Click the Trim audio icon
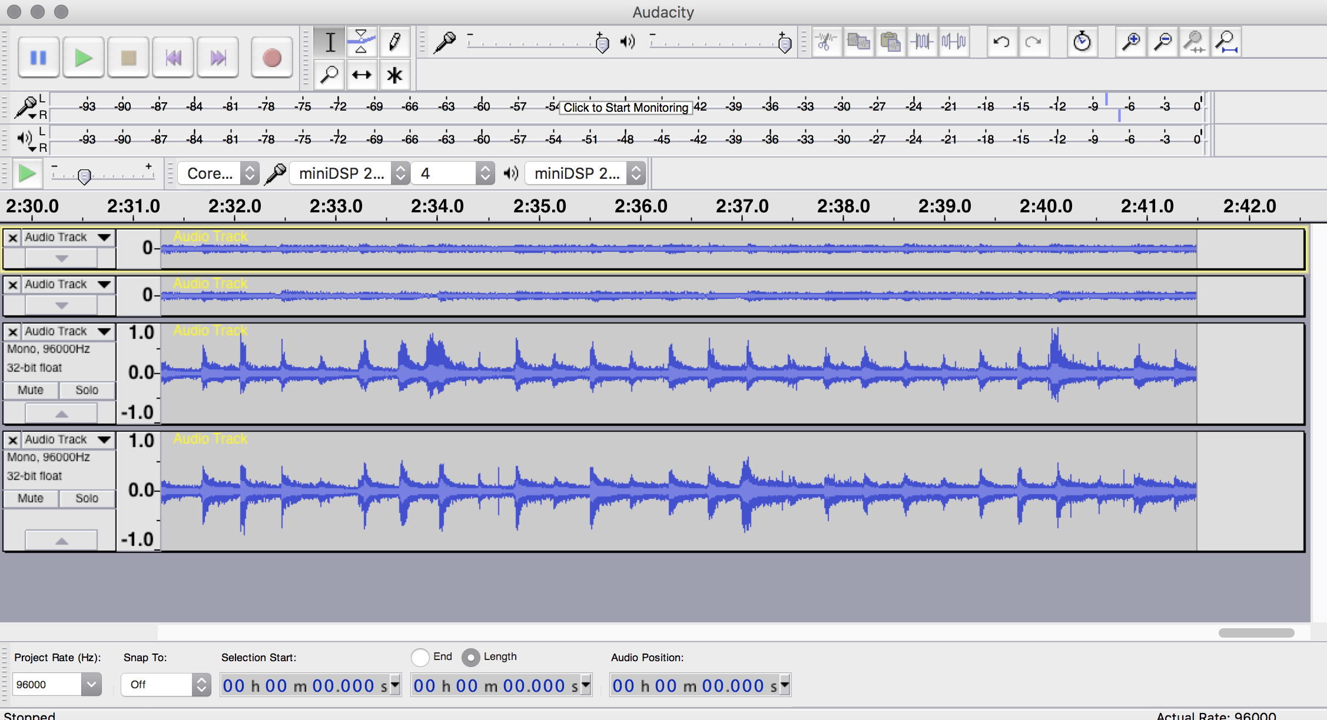Viewport: 1327px width, 720px height. tap(922, 42)
